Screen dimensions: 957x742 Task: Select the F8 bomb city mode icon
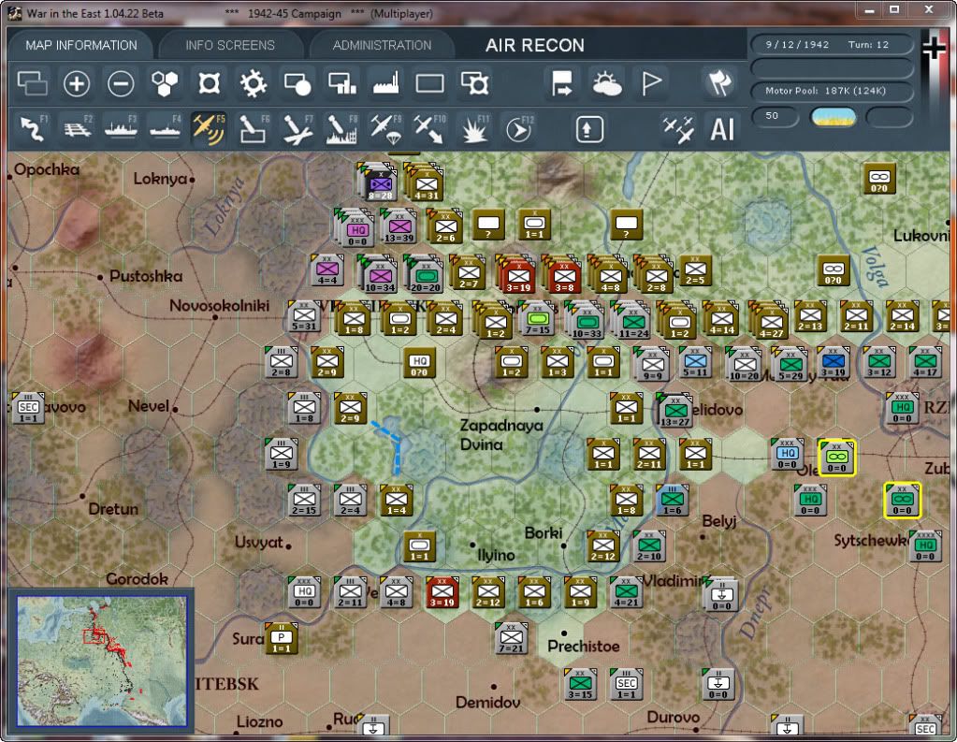pyautogui.click(x=341, y=129)
